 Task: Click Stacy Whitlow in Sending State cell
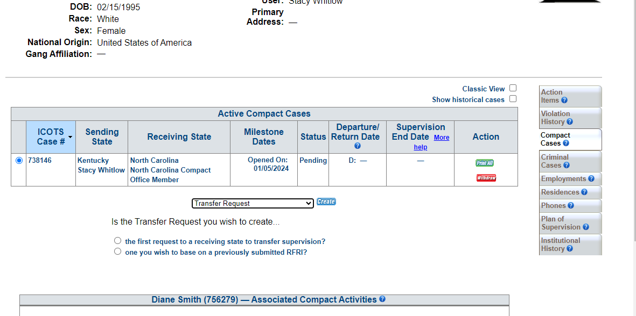101,170
